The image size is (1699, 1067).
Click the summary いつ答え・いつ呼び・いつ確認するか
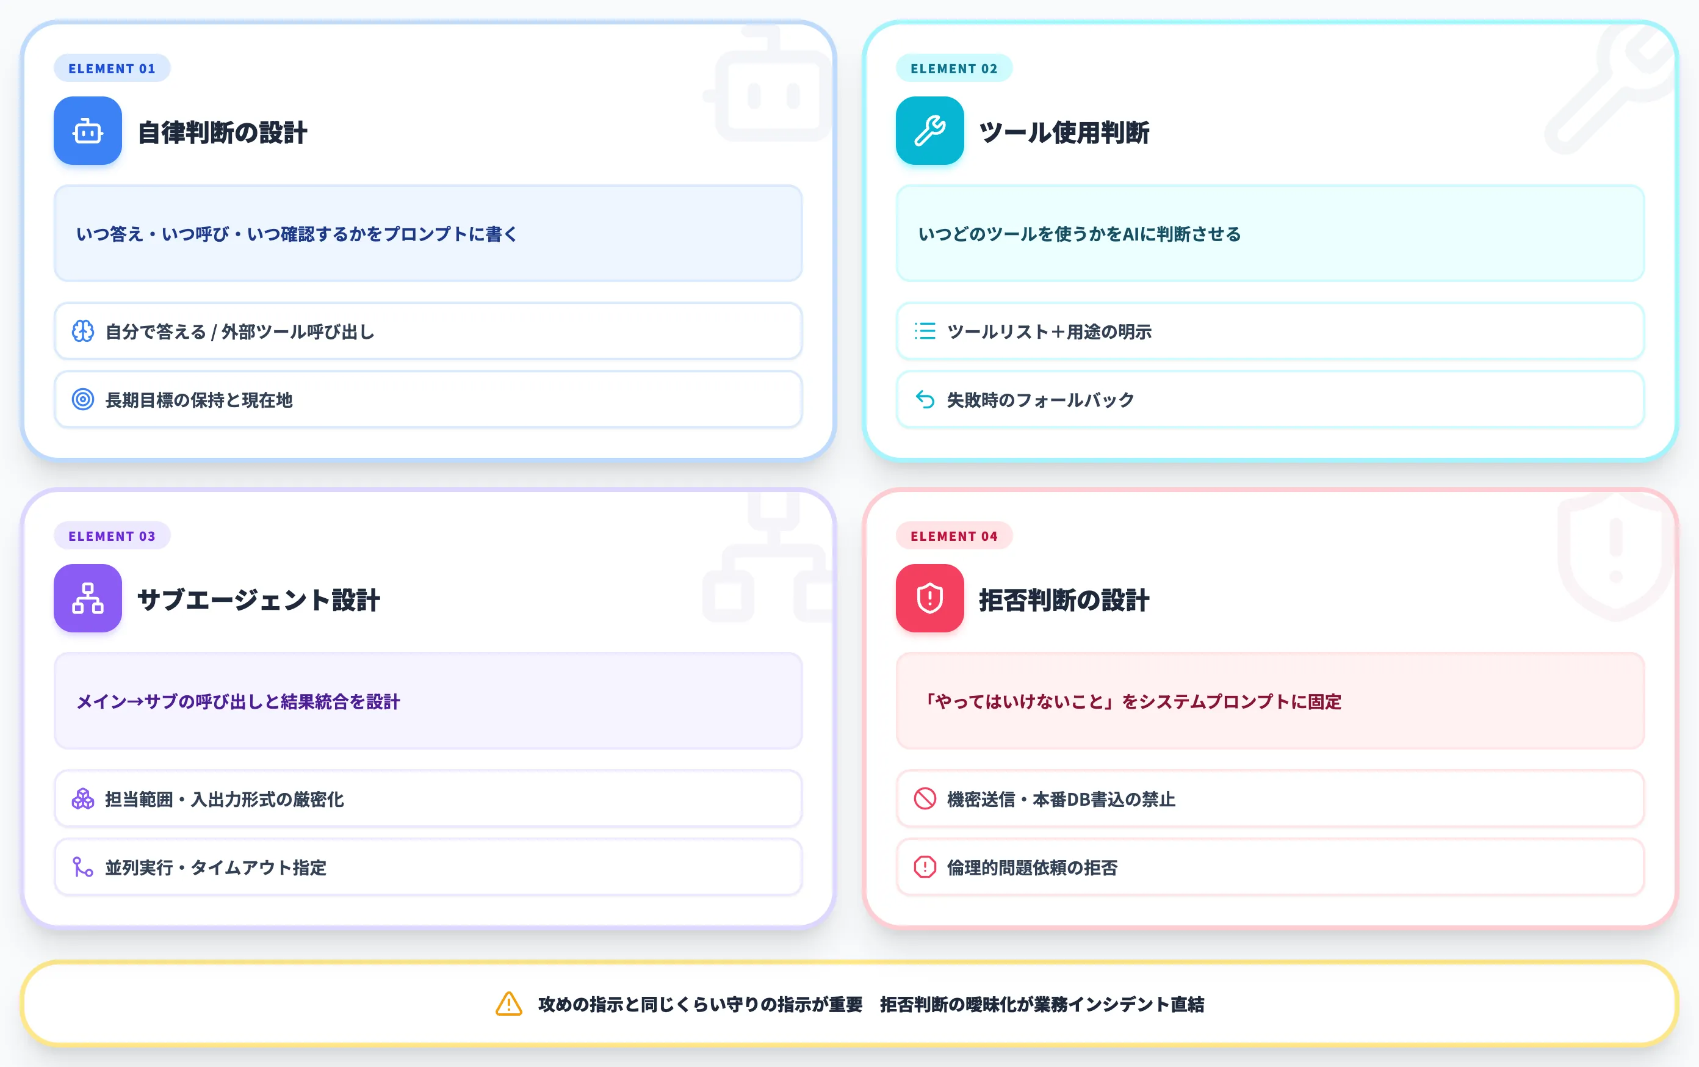297,234
